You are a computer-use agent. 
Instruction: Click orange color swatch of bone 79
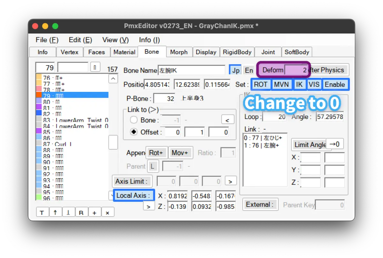(x=39, y=95)
